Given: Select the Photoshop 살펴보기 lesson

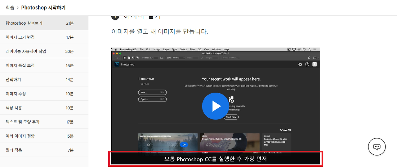Looking at the screenshot, I should (44, 23).
